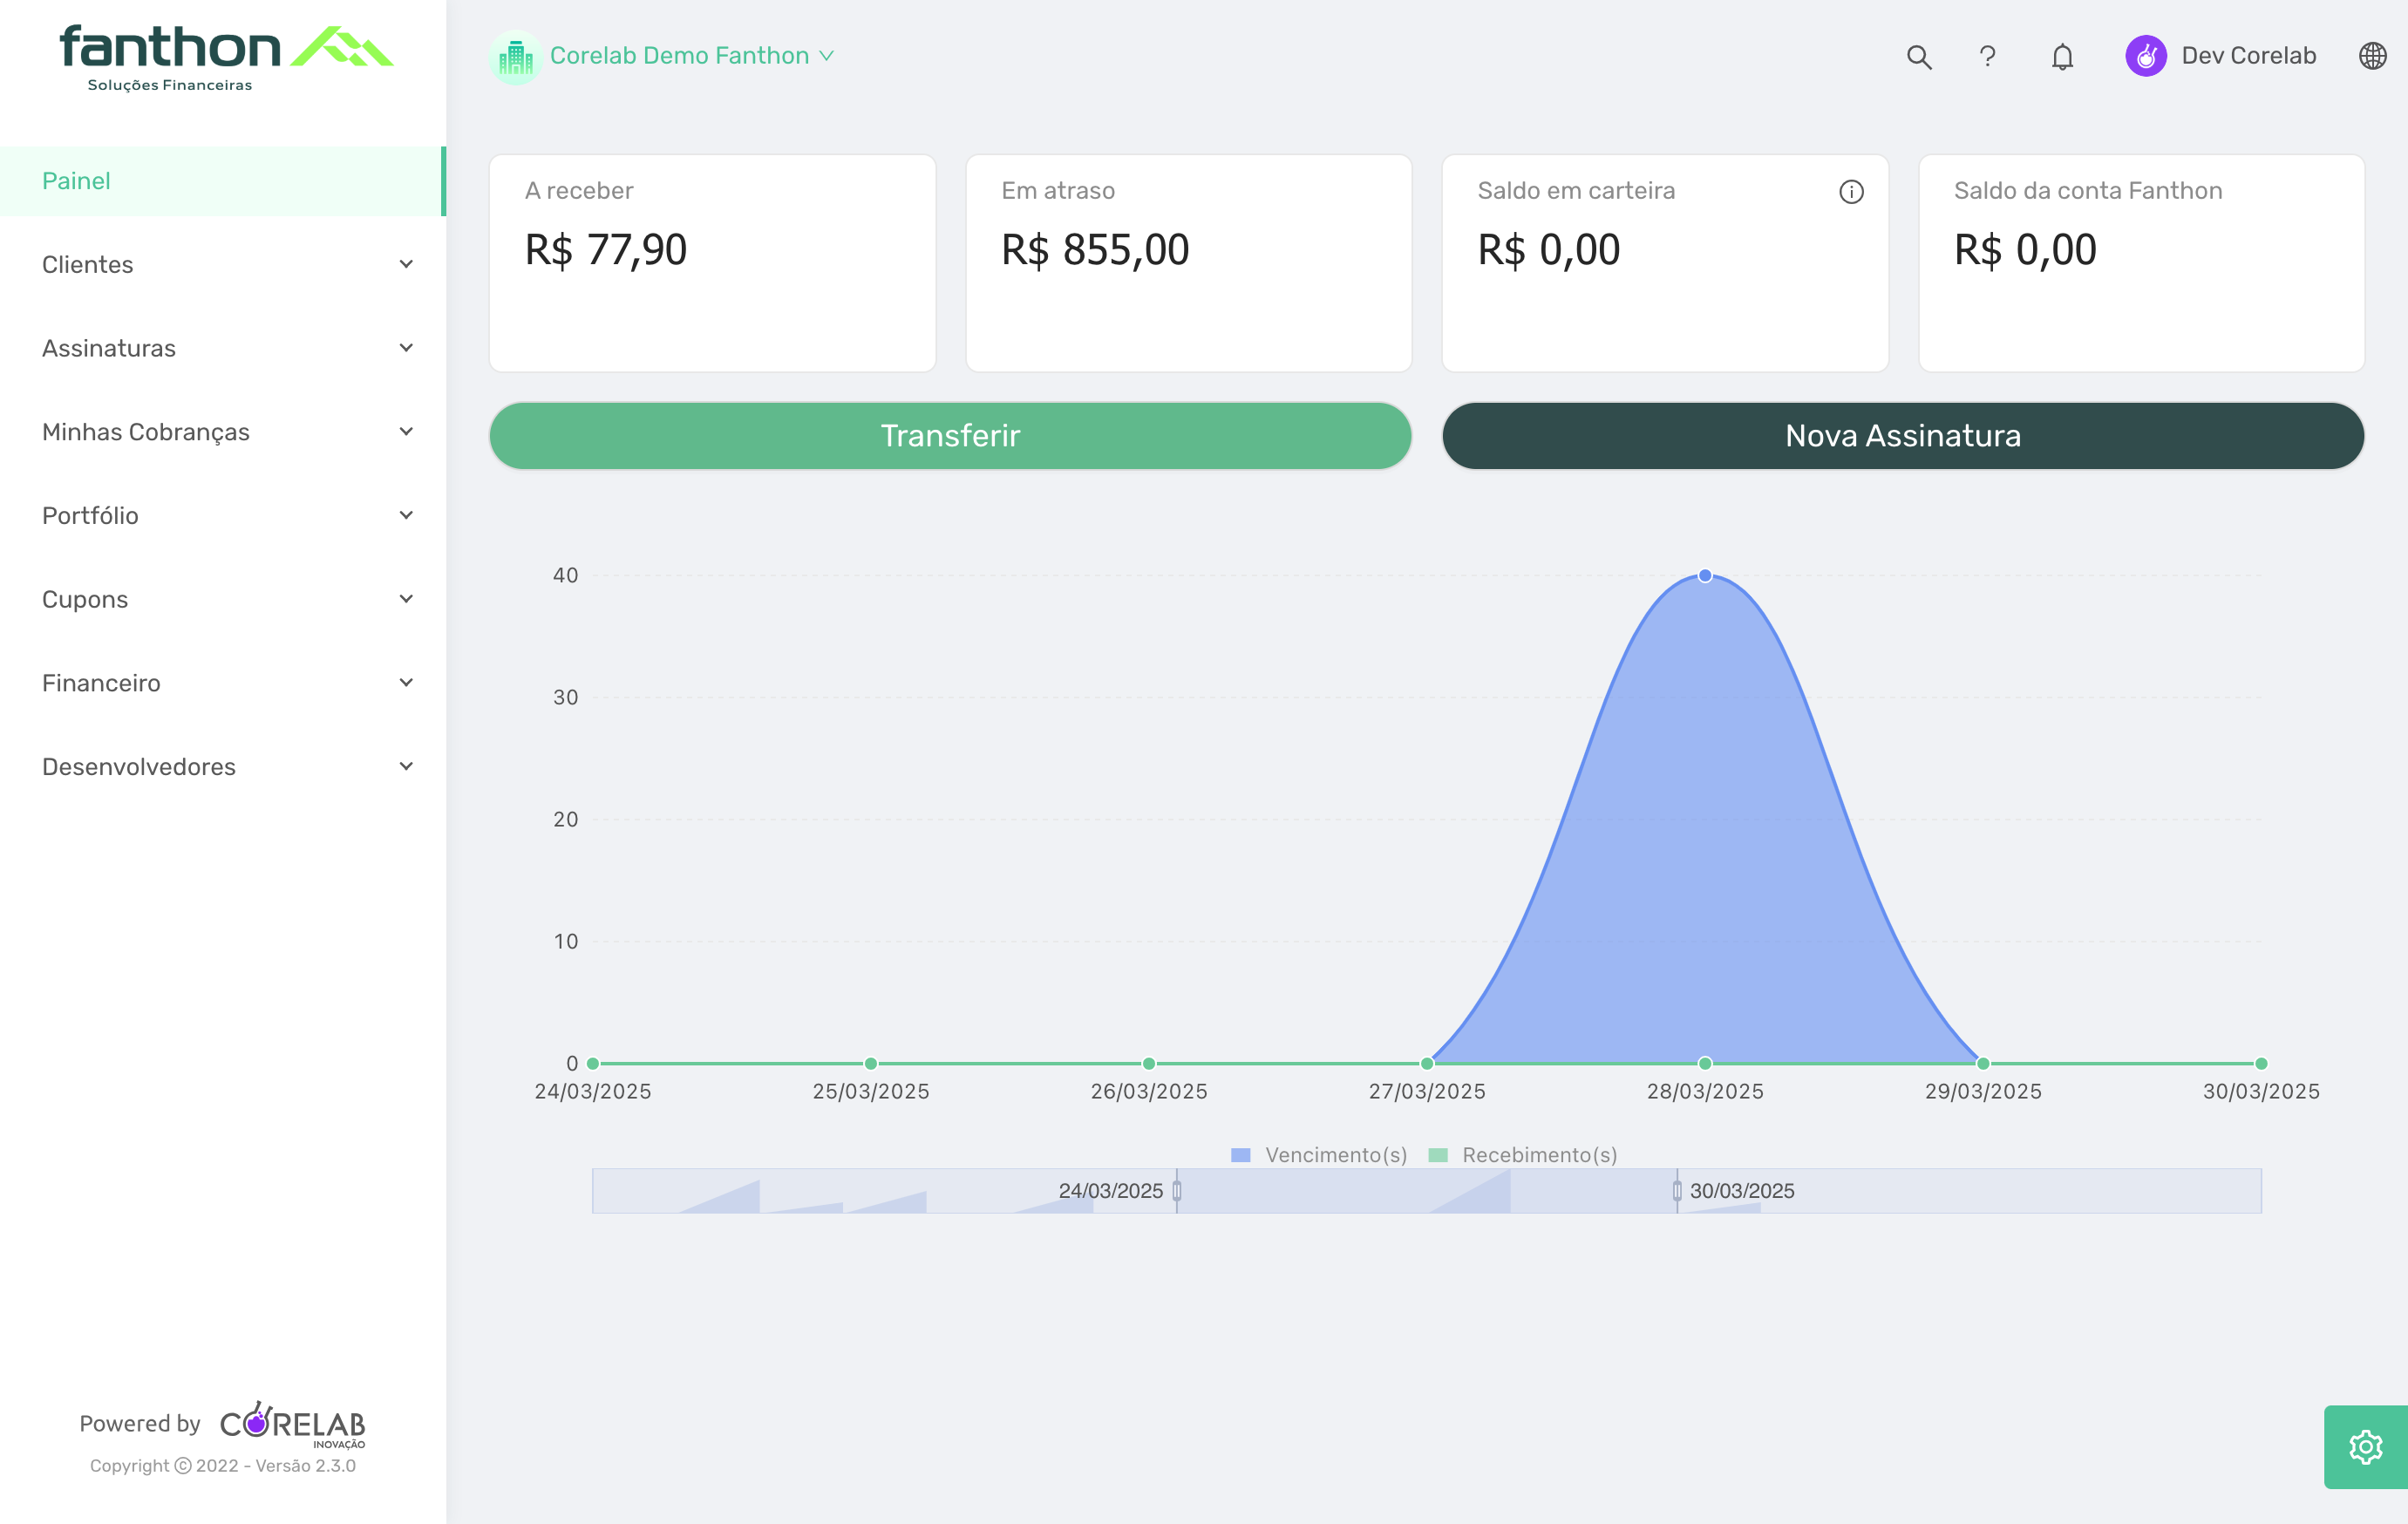The width and height of the screenshot is (2408, 1524).
Task: Click the Dev Corelab avatar icon
Action: click(2146, 56)
